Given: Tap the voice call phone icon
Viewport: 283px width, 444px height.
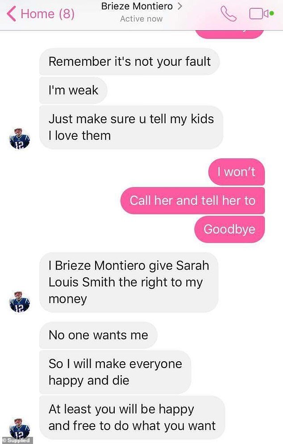Looking at the screenshot, I should pyautogui.click(x=228, y=13).
